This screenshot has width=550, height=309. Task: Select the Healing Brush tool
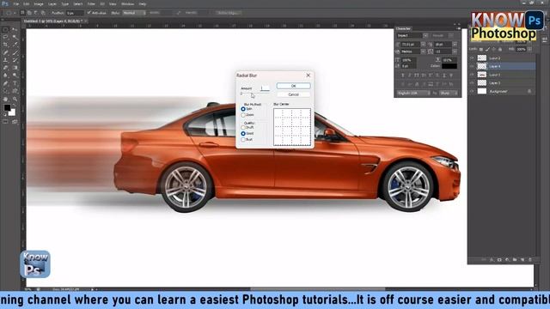(x=5, y=52)
